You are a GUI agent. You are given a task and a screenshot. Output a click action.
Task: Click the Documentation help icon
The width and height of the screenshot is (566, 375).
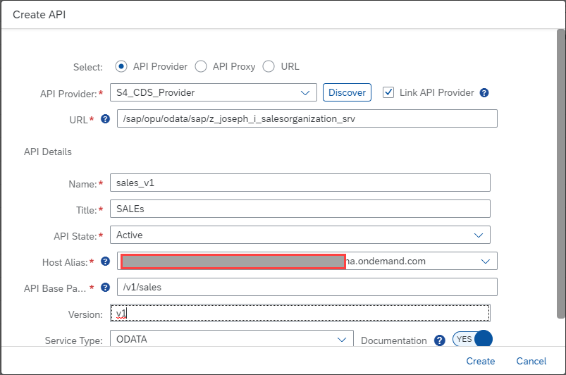pyautogui.click(x=439, y=340)
